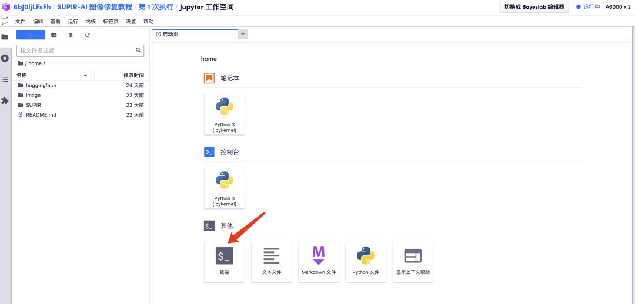Open the huggingface folder
Image resolution: width=635 pixels, height=304 pixels.
(x=41, y=85)
